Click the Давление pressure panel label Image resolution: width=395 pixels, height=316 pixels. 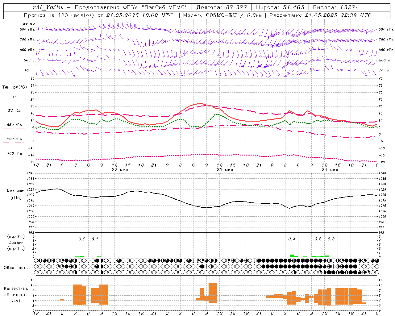16,191
